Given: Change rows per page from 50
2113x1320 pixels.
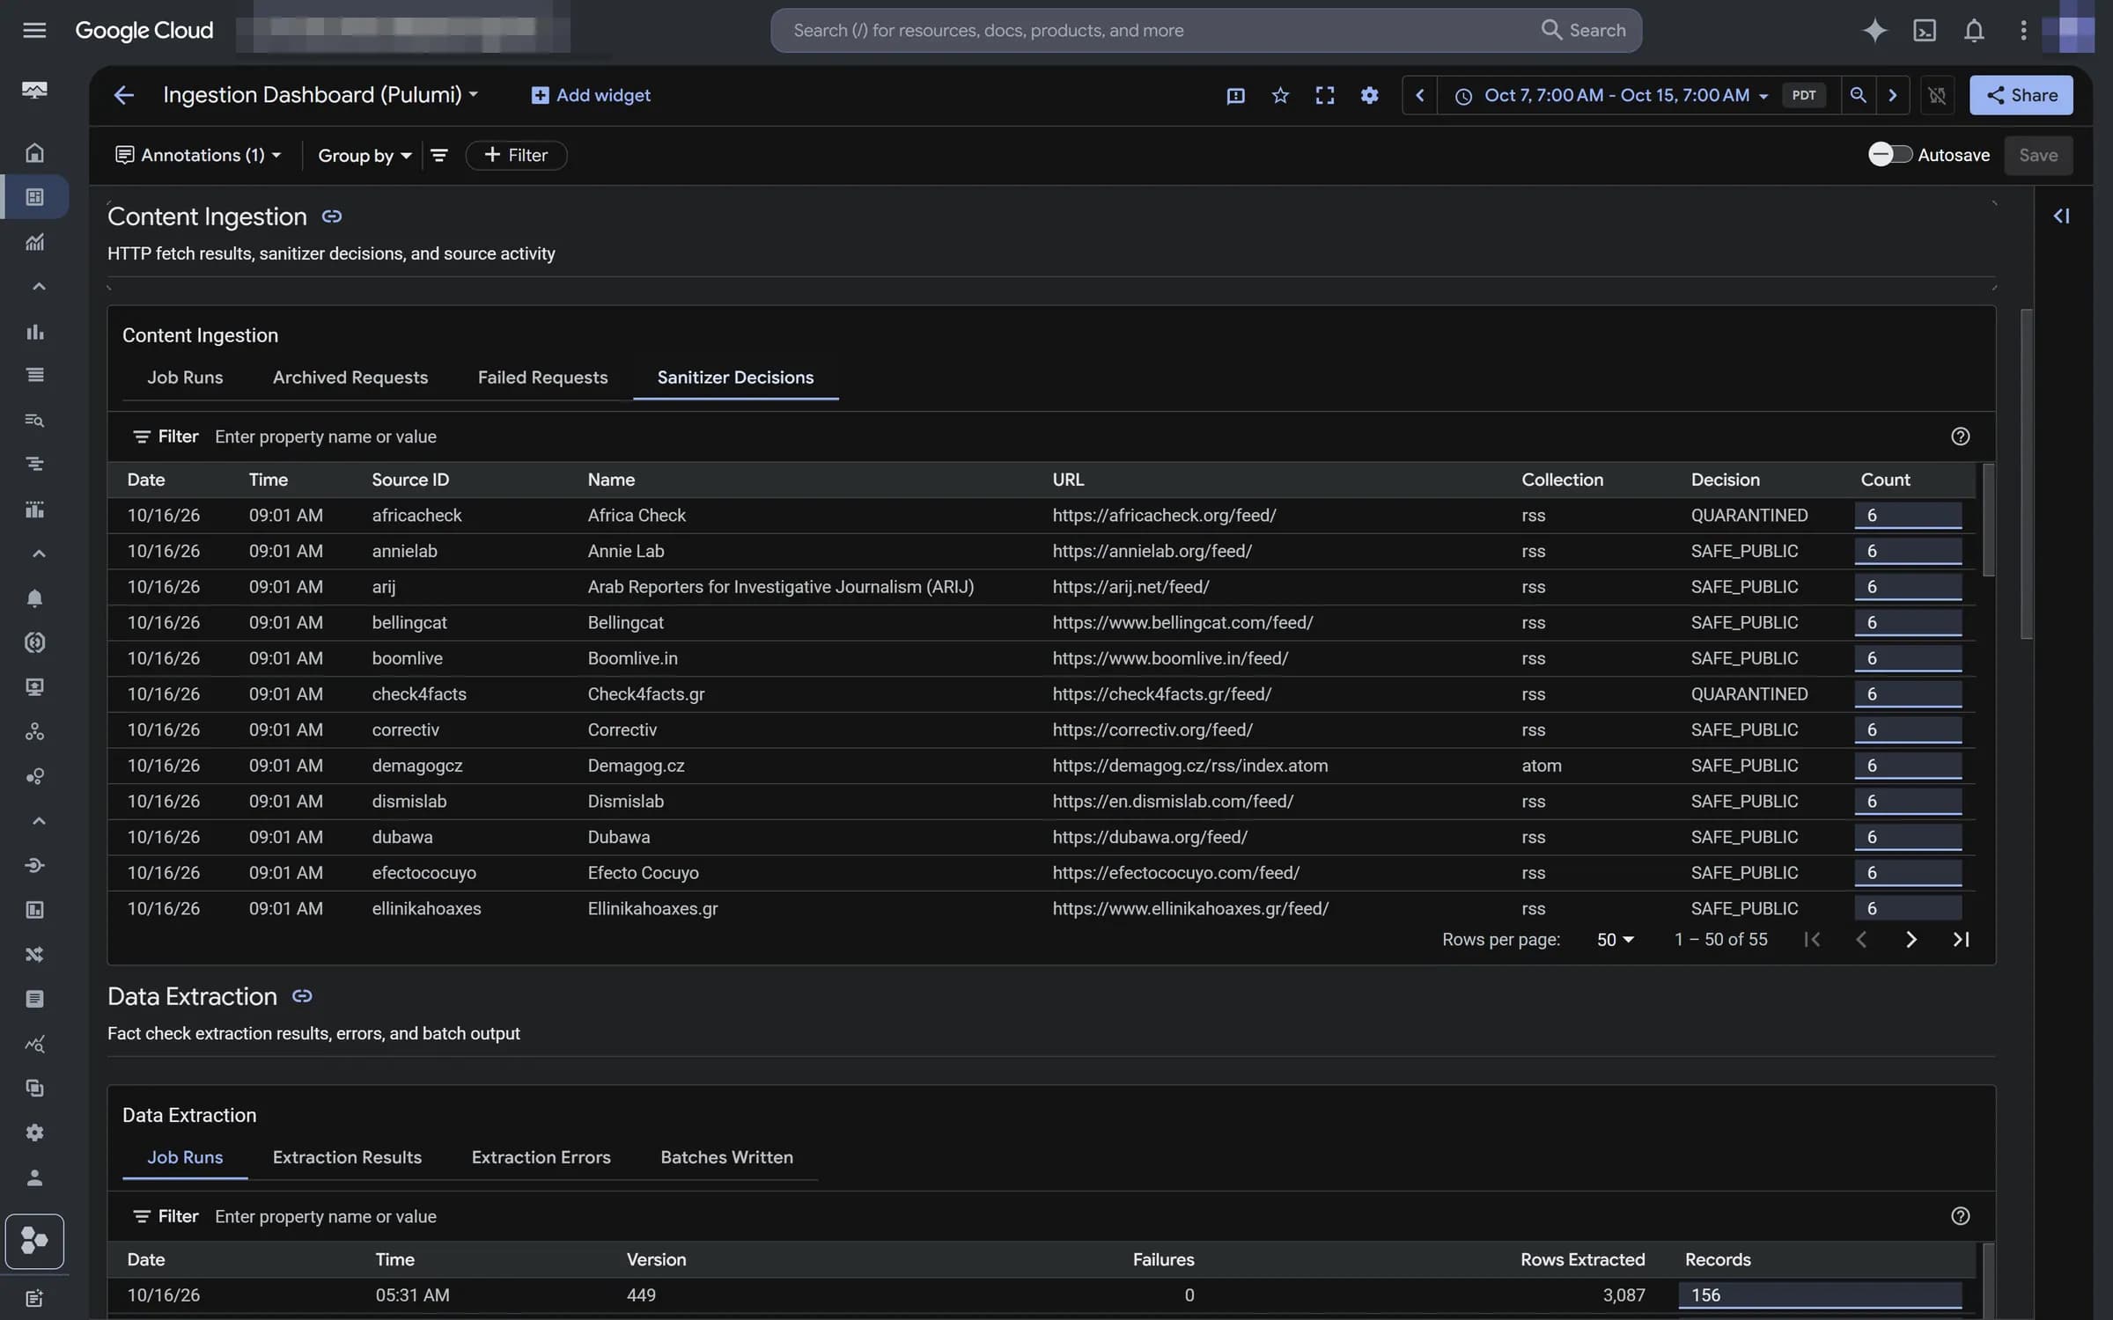Looking at the screenshot, I should pyautogui.click(x=1615, y=939).
